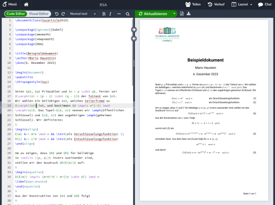Sync PDF position back to code arrow
Screen dimensions: 275x205
tap(134, 38)
